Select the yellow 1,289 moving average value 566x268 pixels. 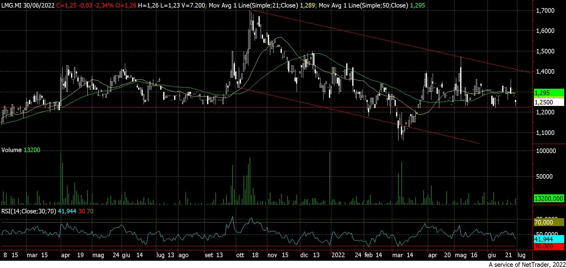click(x=307, y=5)
